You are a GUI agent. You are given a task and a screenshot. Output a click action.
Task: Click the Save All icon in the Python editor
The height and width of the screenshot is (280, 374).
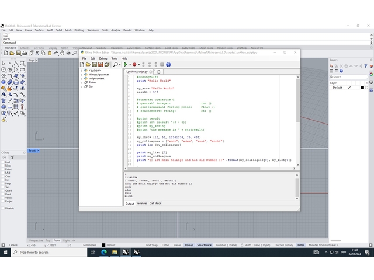tap(107, 65)
